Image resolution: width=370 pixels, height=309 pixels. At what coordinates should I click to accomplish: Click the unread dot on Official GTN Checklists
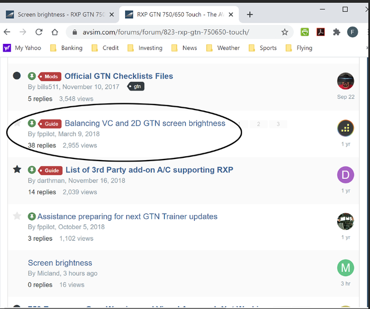coord(17,76)
